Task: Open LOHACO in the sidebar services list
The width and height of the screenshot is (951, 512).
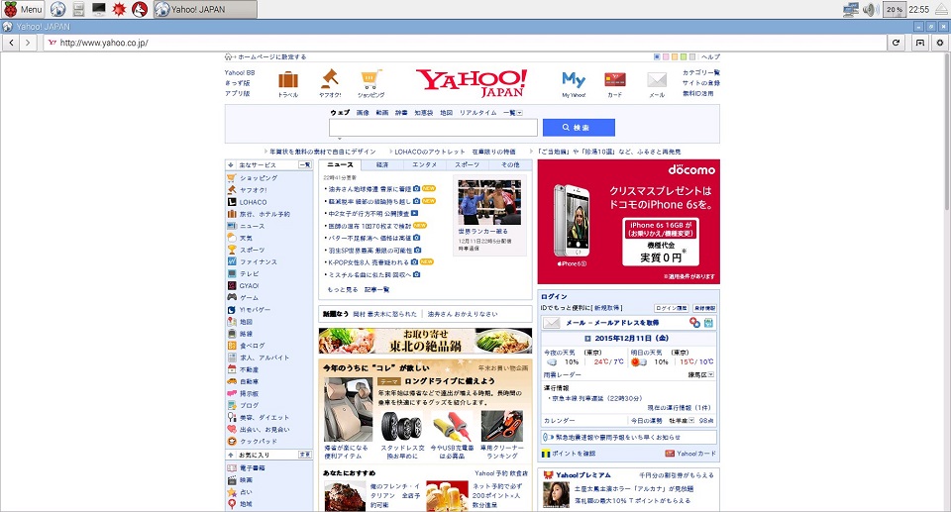Action: point(253,202)
